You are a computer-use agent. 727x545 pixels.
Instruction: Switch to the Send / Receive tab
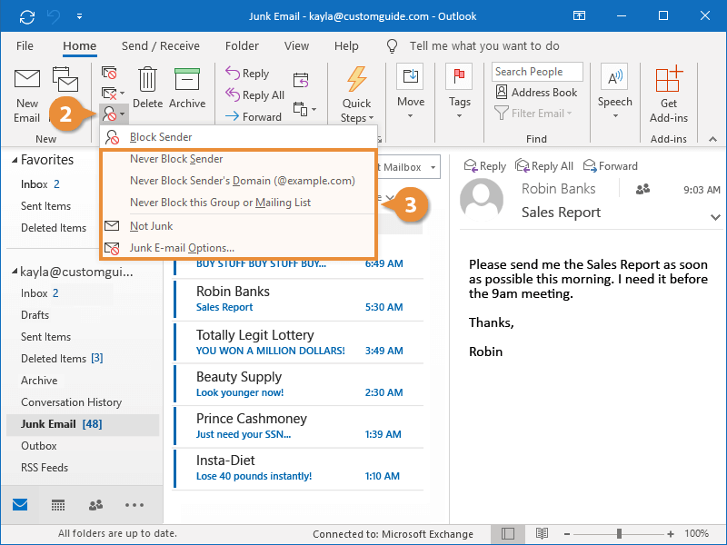(161, 46)
